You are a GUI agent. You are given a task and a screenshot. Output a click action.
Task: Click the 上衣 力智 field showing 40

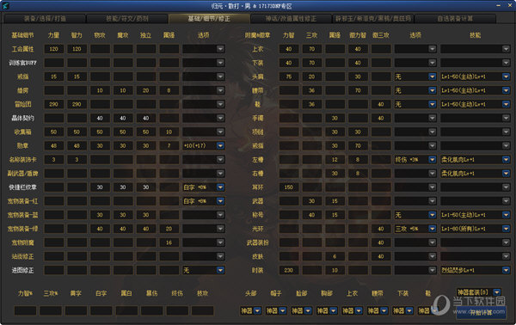(289, 49)
